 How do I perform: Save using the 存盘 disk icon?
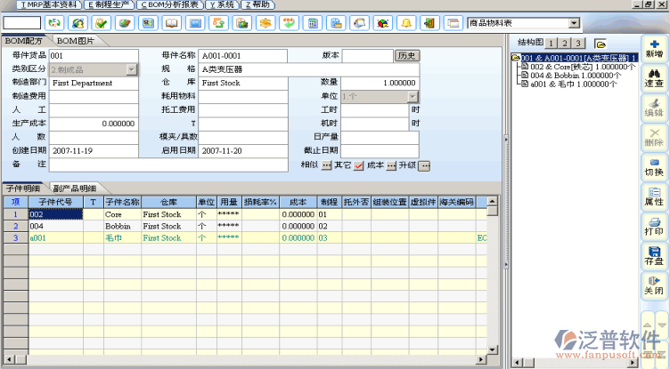click(653, 256)
